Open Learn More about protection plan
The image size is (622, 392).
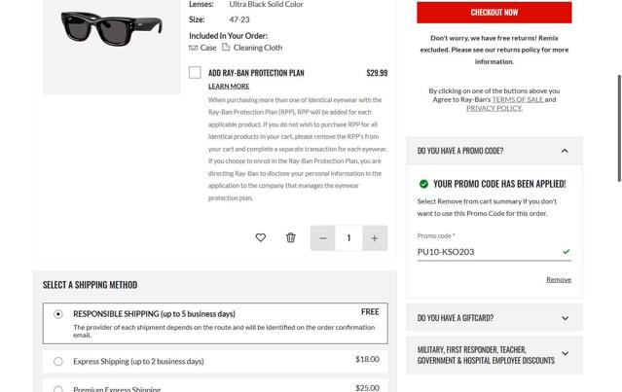point(229,87)
